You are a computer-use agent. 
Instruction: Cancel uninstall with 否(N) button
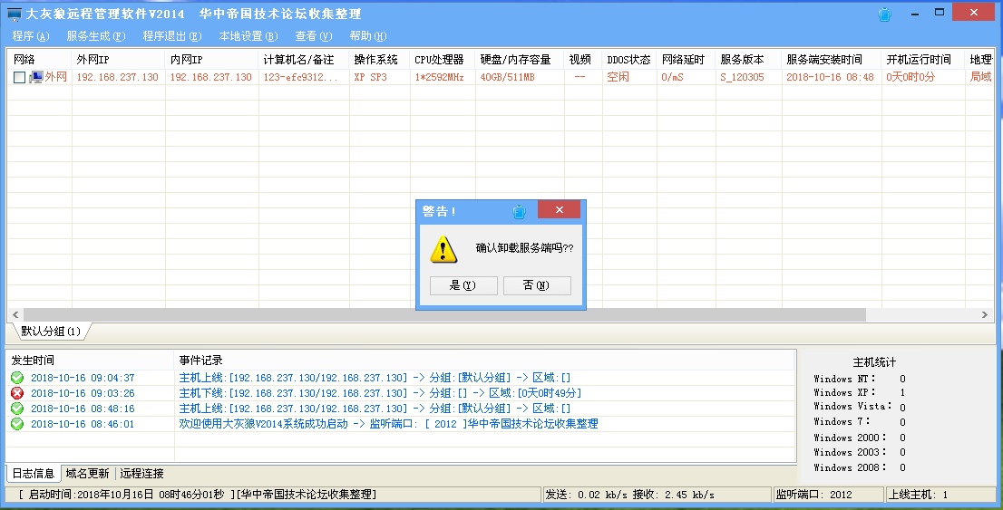537,285
